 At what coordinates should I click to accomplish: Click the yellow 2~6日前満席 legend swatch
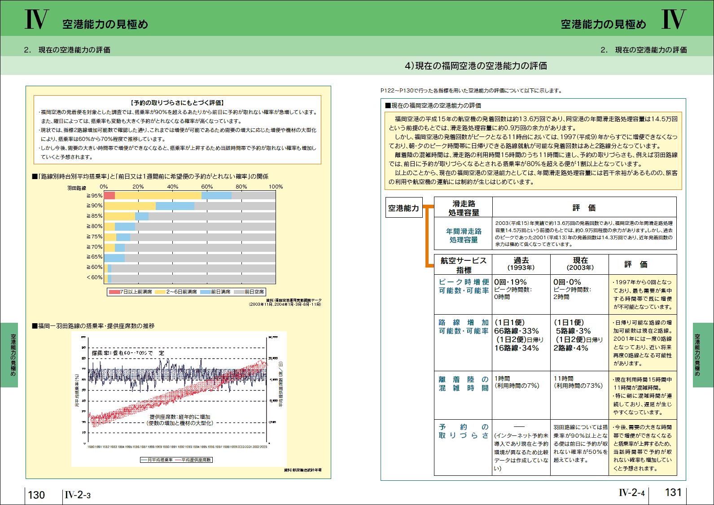pyautogui.click(x=160, y=292)
